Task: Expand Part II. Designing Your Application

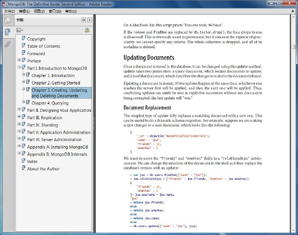Action: (x=19, y=109)
